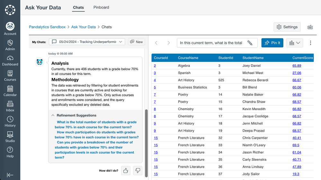Select the Chats tab

pyautogui.click(x=78, y=7)
